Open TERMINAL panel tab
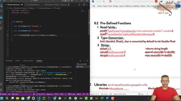Image resolution: width=181 pixels, height=101 pixels. (39, 61)
